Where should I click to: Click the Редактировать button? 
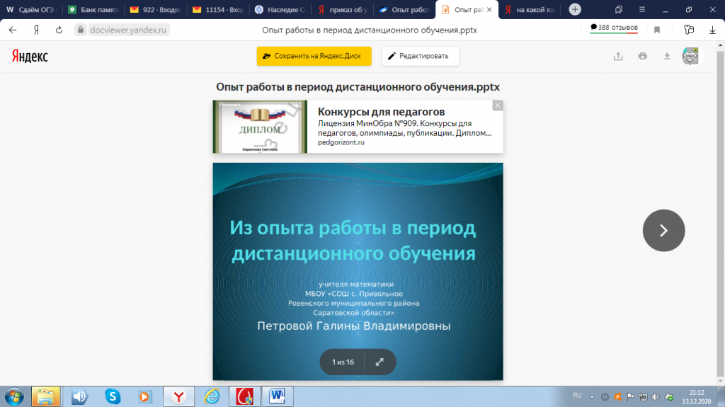(421, 56)
